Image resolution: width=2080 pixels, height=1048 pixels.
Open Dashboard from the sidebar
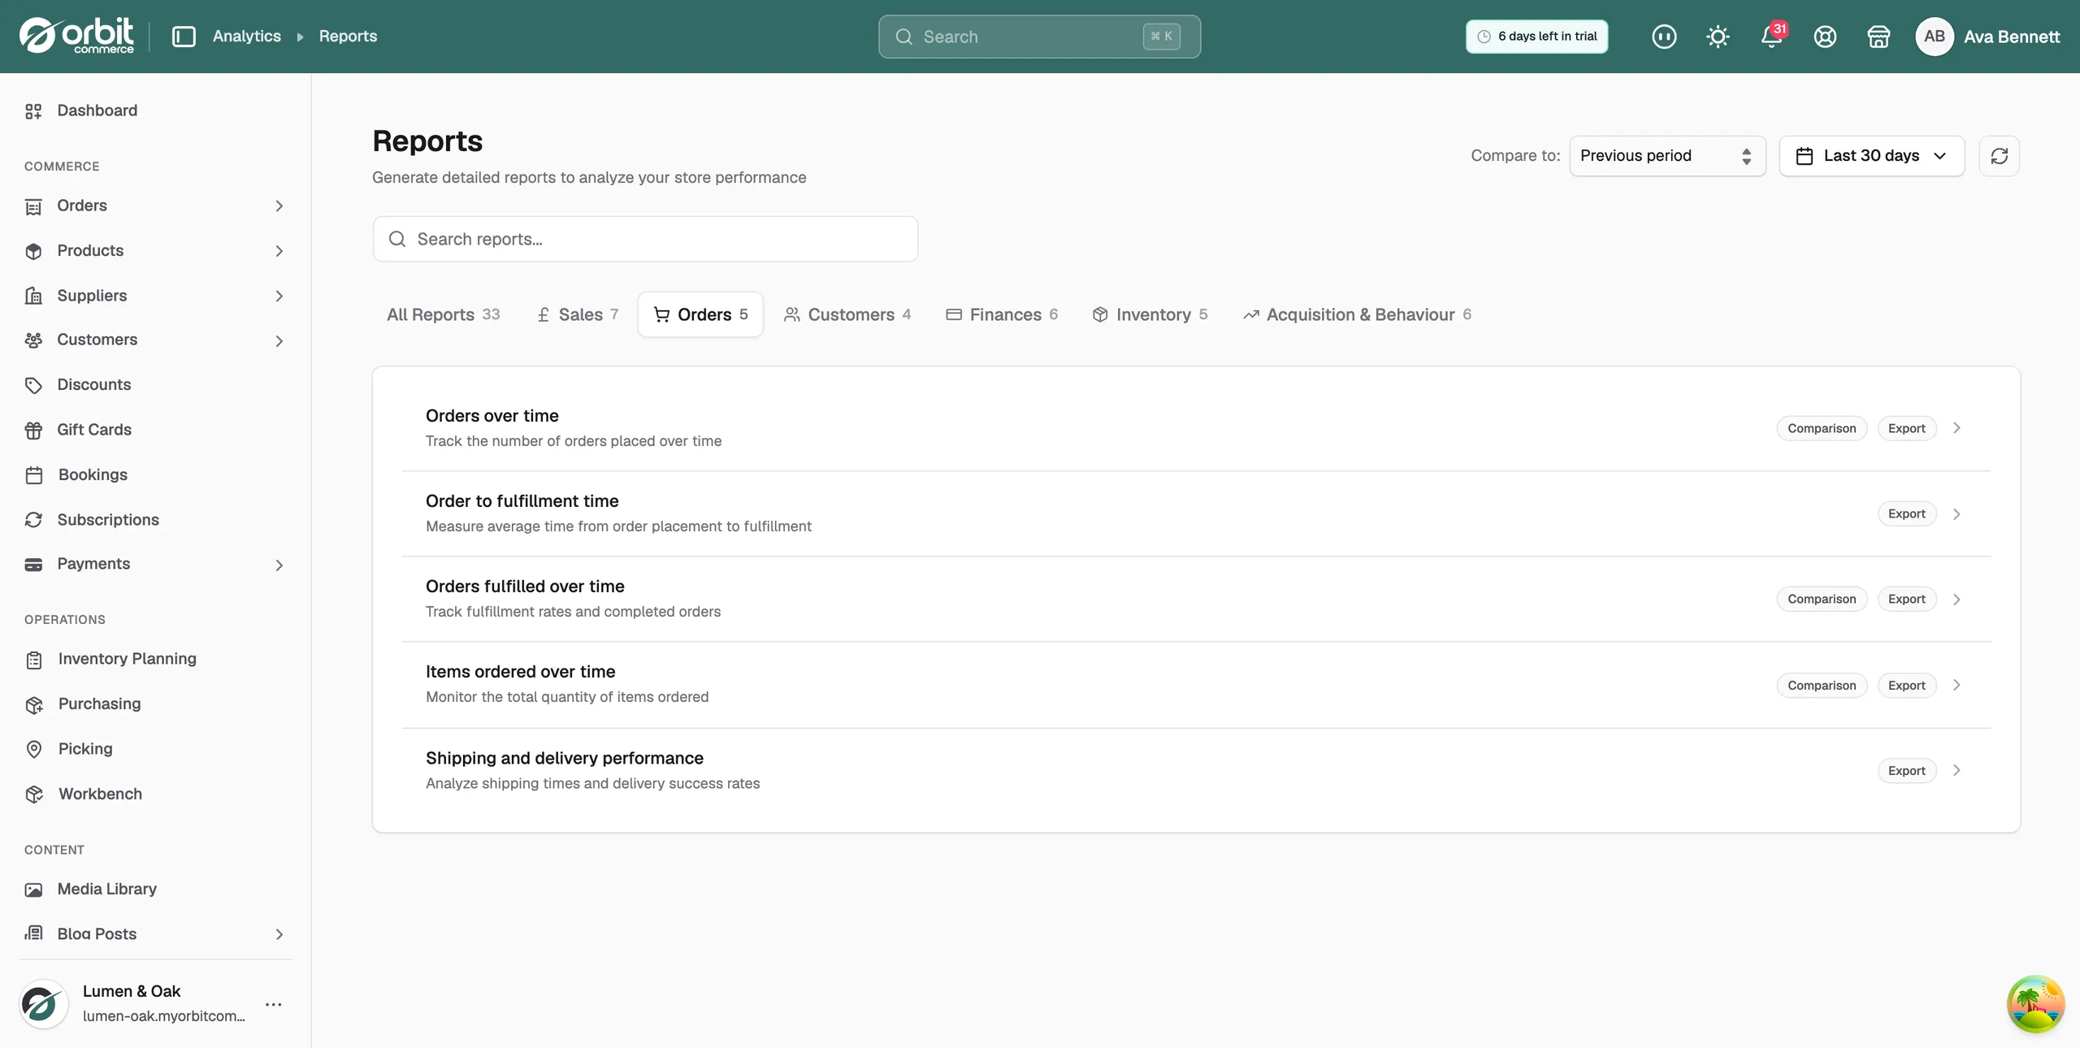[97, 110]
